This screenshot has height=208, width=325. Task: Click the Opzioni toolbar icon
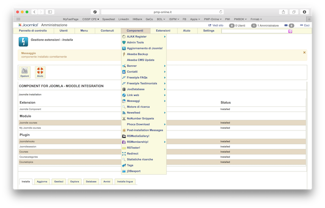25,72
